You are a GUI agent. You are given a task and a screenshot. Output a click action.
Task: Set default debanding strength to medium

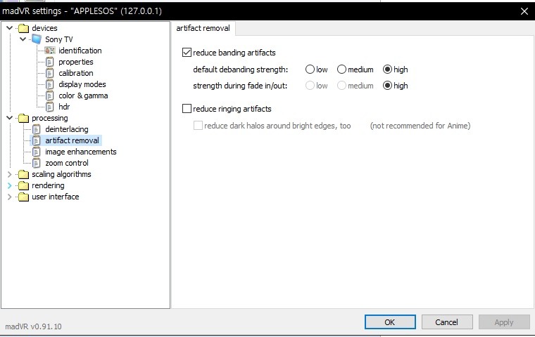(x=341, y=70)
